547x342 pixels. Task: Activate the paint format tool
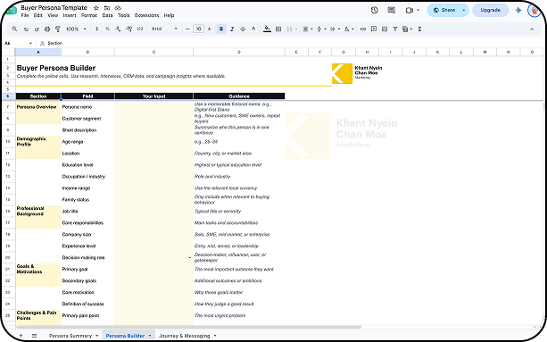58,29
